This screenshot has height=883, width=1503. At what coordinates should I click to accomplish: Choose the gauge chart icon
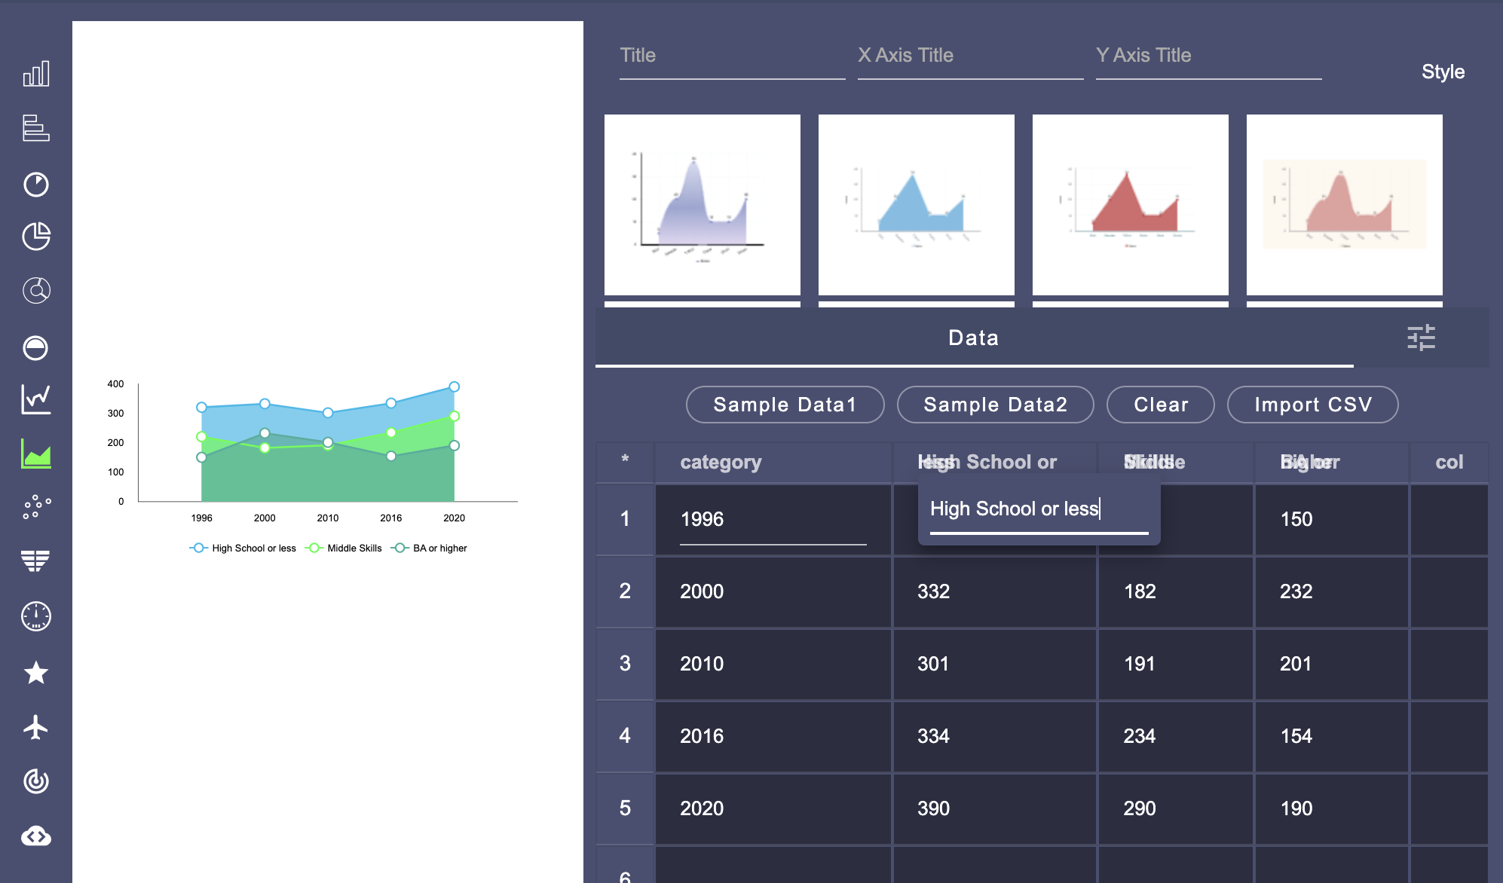(x=36, y=616)
